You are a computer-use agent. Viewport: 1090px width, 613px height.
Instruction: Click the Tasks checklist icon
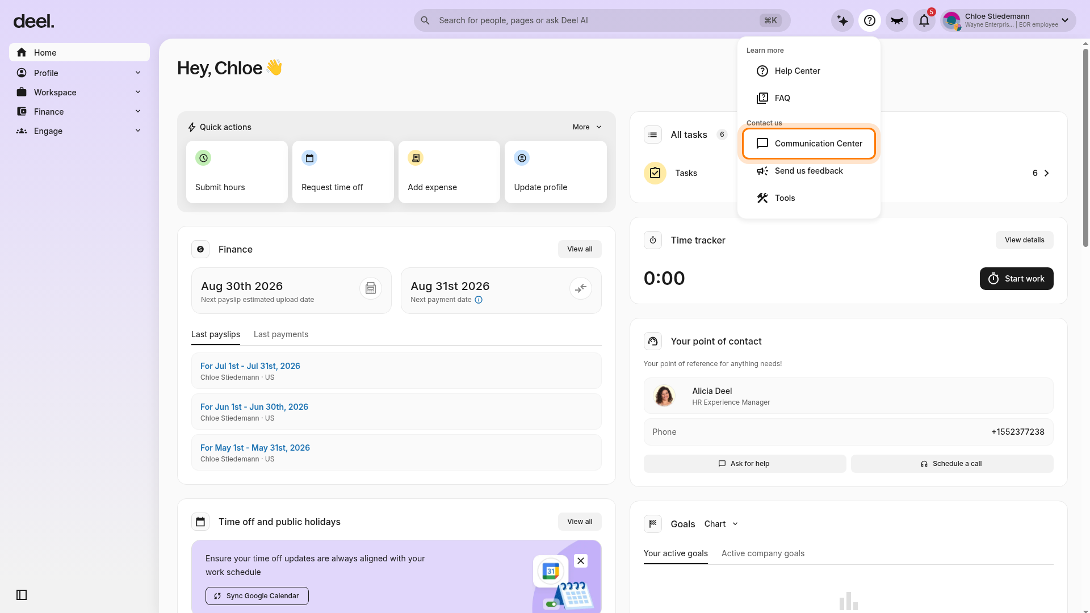pos(655,173)
